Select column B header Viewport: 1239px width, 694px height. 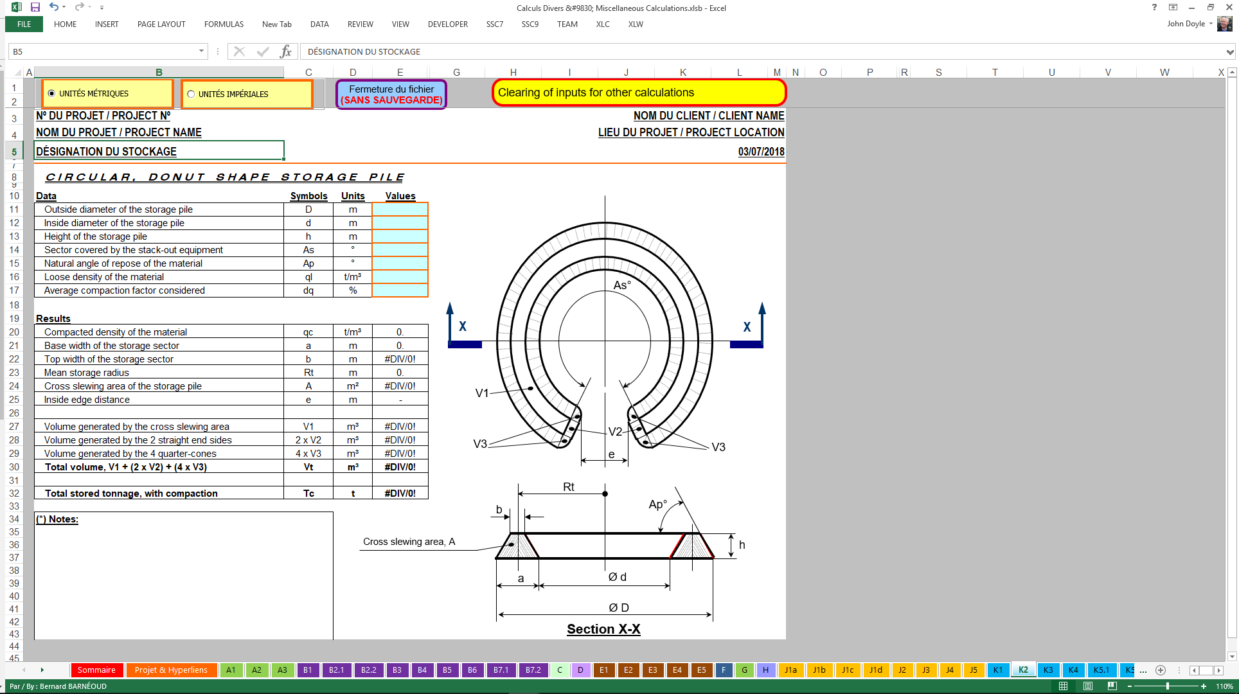(159, 73)
